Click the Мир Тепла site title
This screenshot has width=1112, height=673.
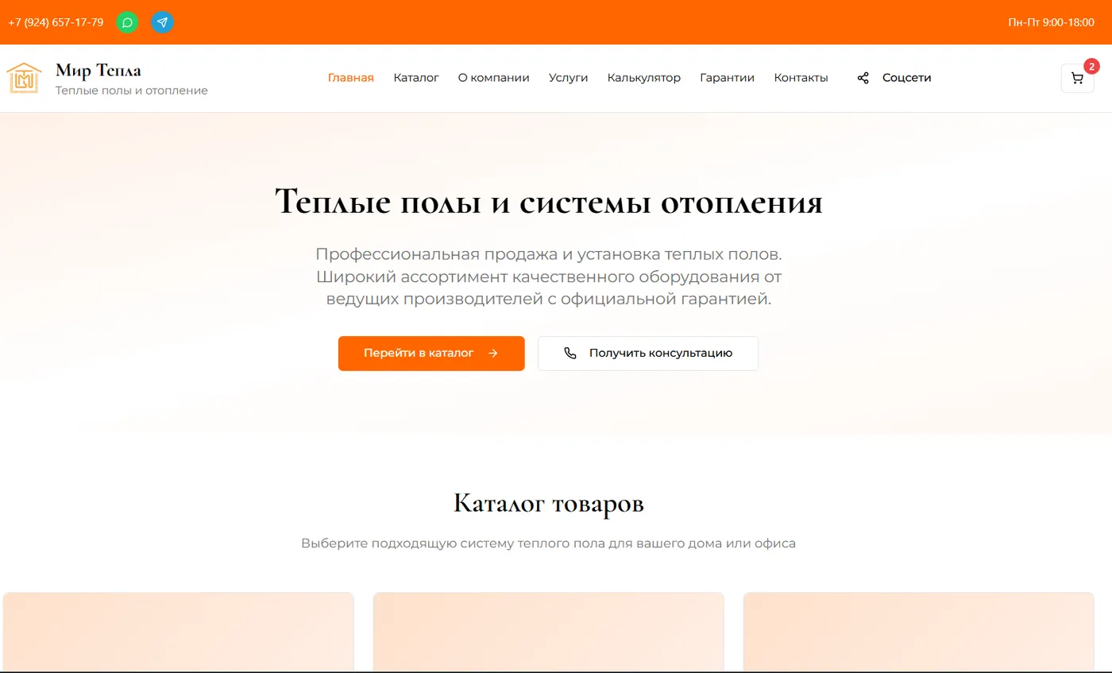[x=98, y=70]
